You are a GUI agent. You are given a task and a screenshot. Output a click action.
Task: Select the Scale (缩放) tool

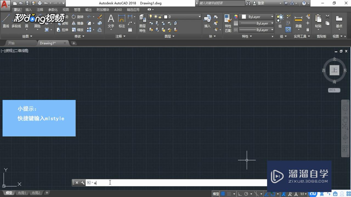[x=78, y=30]
